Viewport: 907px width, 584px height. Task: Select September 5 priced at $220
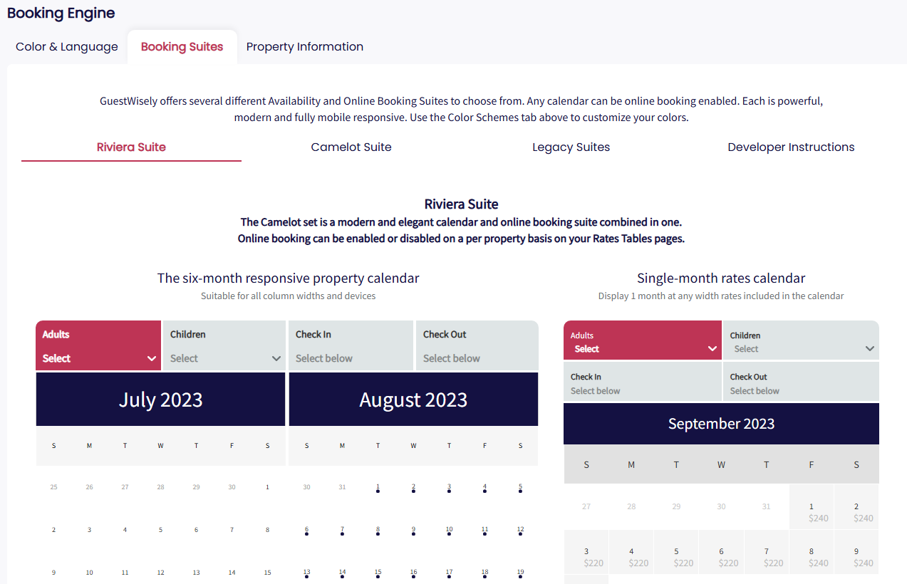[676, 552]
